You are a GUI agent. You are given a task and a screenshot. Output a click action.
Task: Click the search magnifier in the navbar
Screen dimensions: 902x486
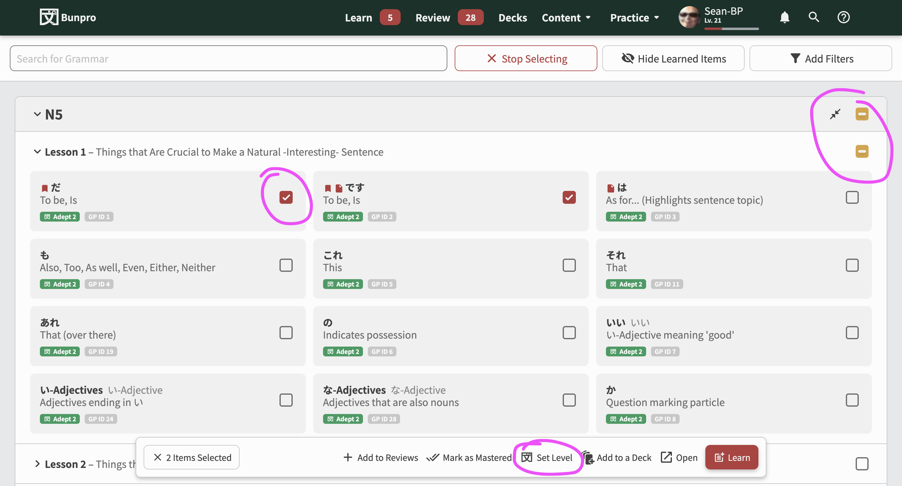[813, 17]
